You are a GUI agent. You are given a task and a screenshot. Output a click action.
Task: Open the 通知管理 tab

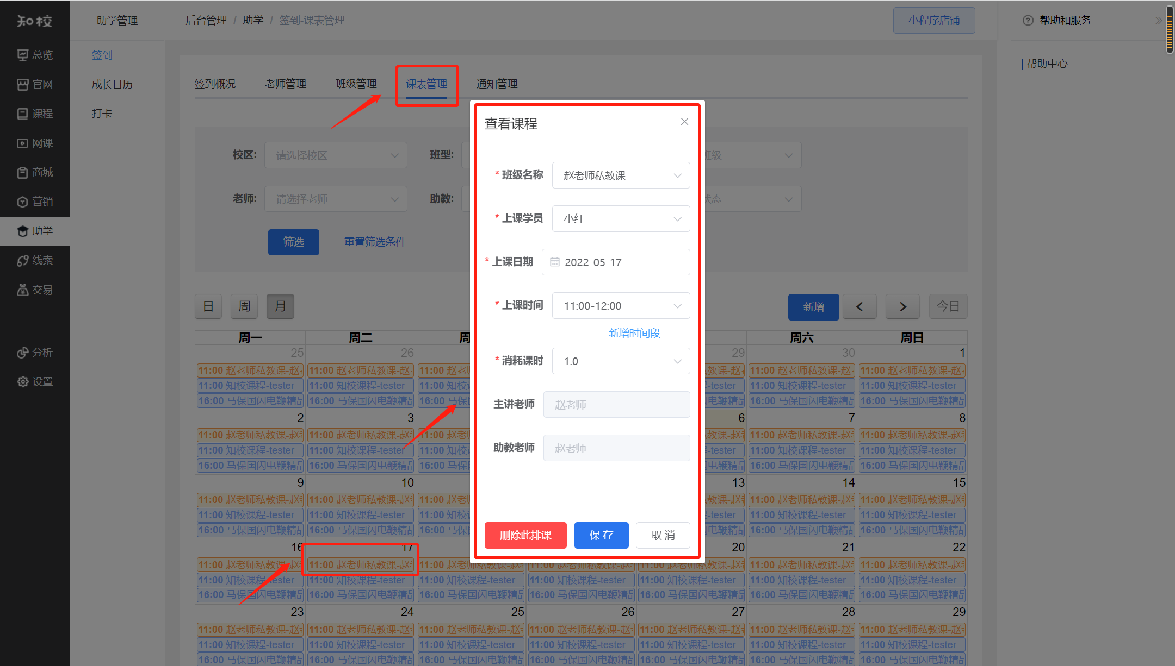[497, 84]
